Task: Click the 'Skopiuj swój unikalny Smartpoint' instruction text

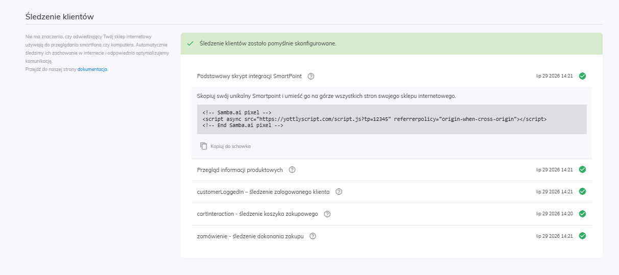Action: pyautogui.click(x=326, y=96)
